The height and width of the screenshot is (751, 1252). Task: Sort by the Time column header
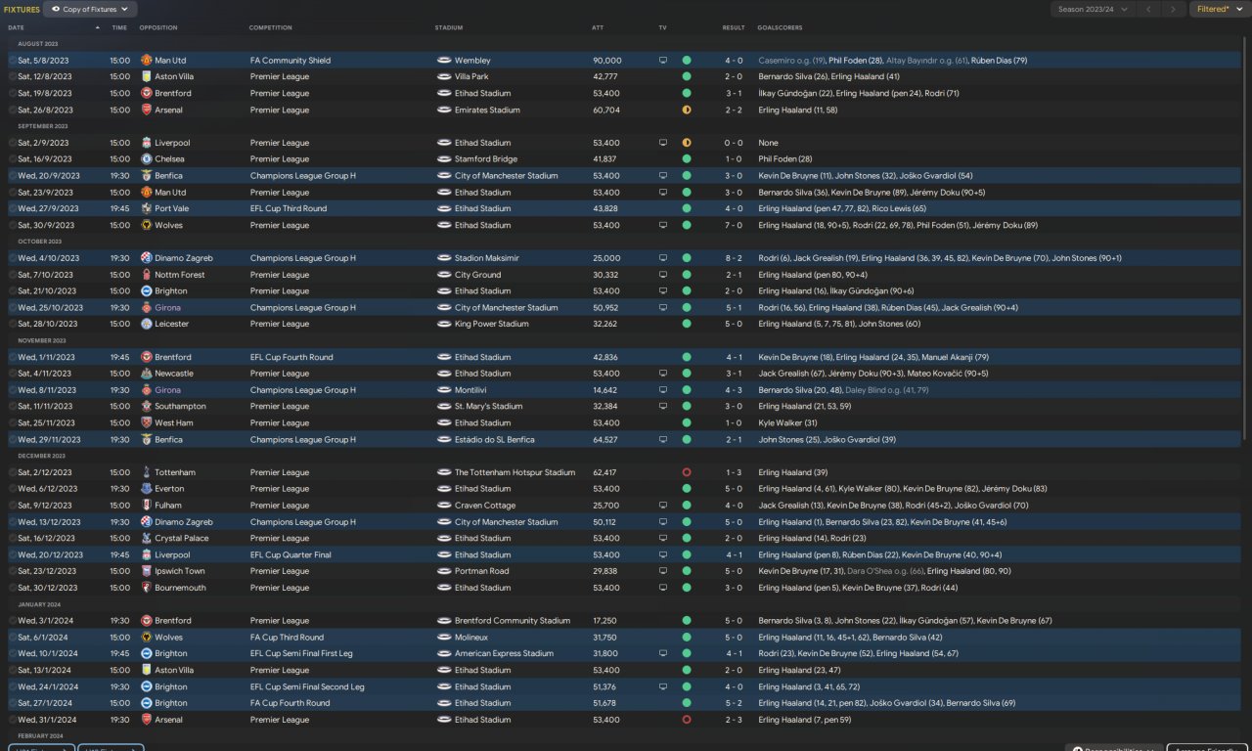[x=119, y=27]
